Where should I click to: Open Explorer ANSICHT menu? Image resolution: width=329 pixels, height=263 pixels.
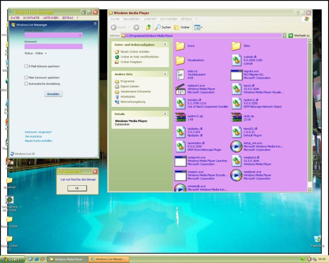click(150, 19)
